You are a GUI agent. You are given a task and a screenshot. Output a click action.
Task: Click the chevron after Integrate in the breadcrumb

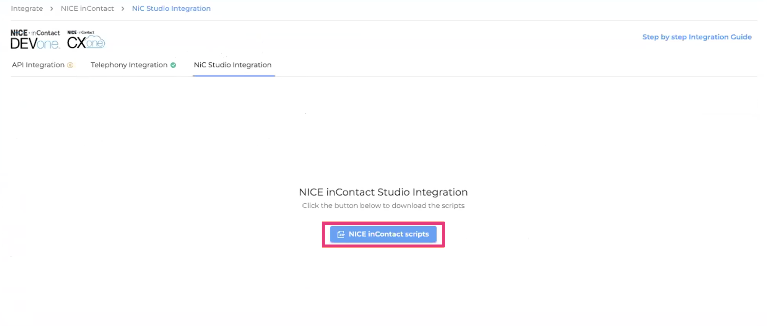pyautogui.click(x=52, y=9)
